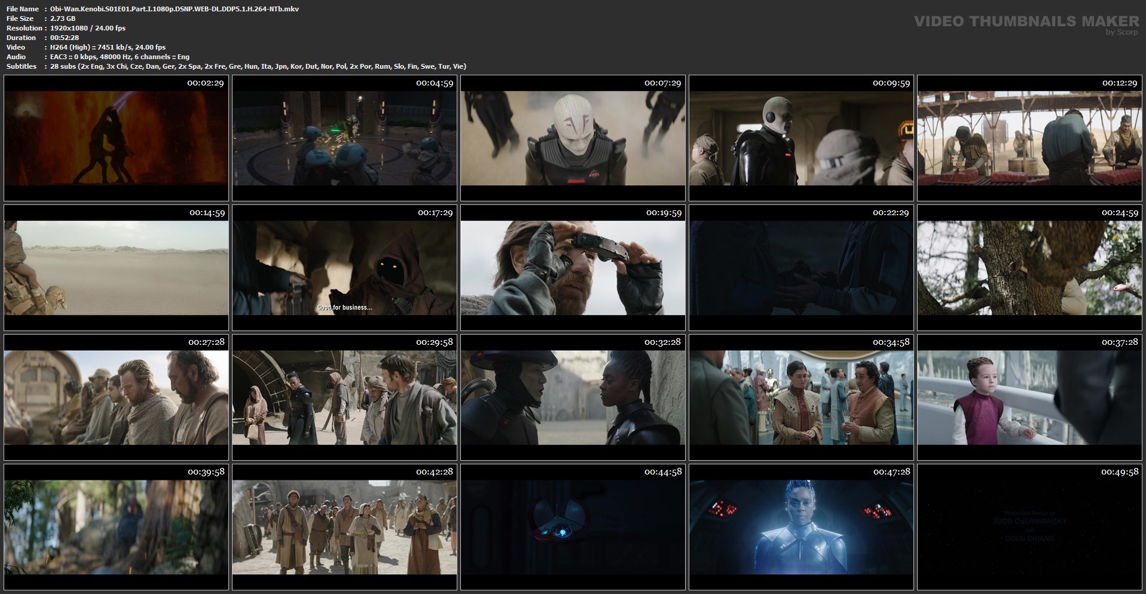Image resolution: width=1146 pixels, height=594 pixels.
Task: Select the hologram thumbnail at 00:47:28
Action: click(x=801, y=527)
